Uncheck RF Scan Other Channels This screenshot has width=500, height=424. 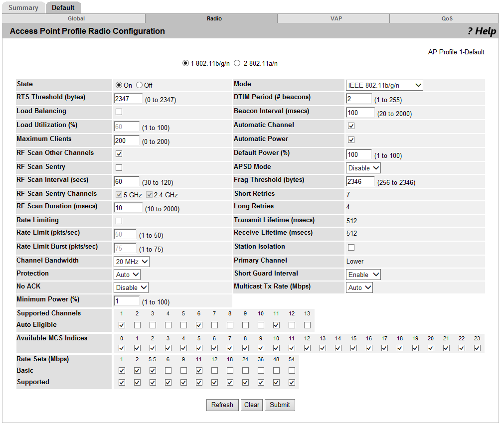coord(118,153)
